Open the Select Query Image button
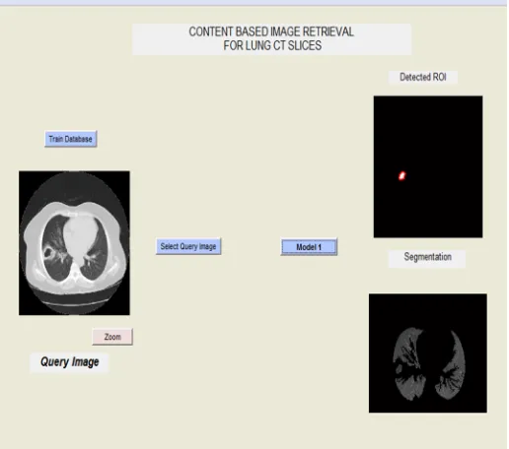The width and height of the screenshot is (509, 449). (x=188, y=246)
